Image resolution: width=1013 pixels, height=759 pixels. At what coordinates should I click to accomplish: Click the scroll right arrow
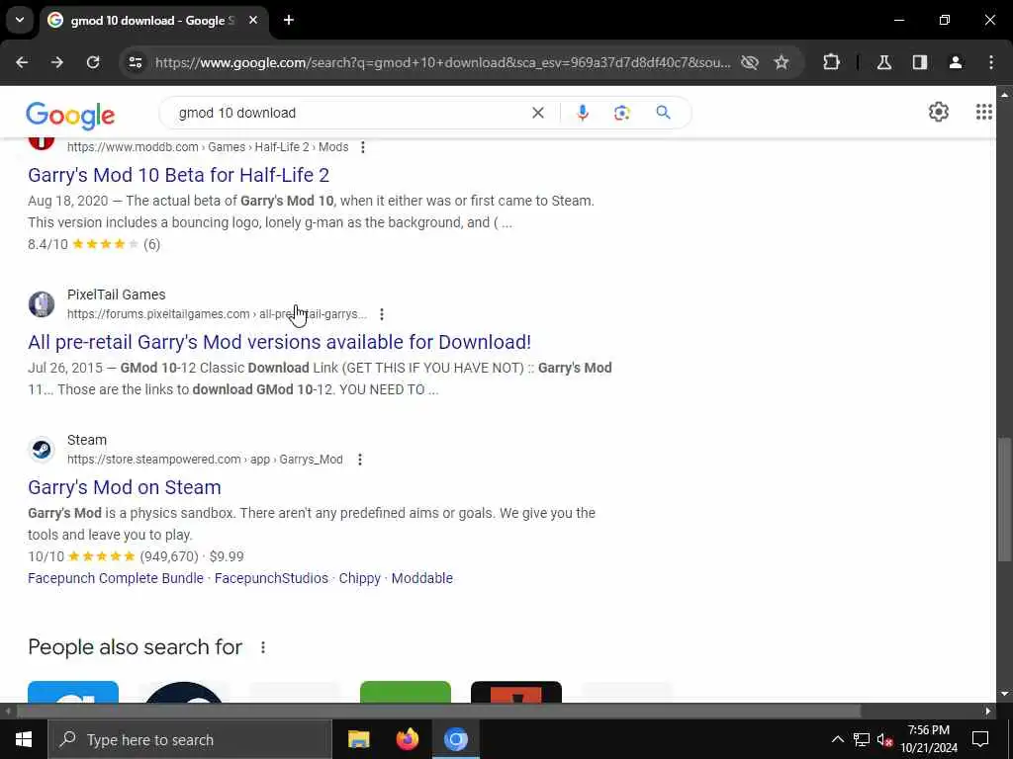[x=988, y=712]
